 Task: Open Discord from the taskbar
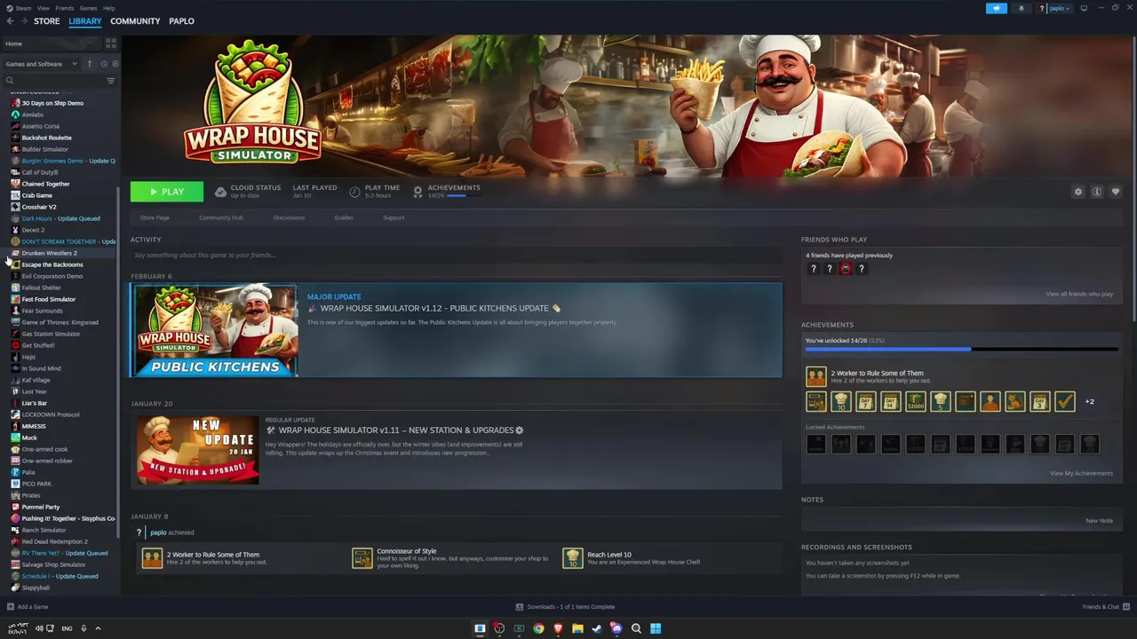click(616, 628)
